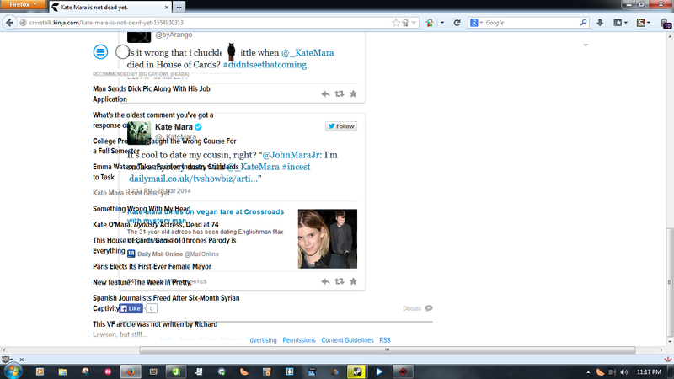Click the black owl avatar icon
The height and width of the screenshot is (379, 674).
(231, 52)
